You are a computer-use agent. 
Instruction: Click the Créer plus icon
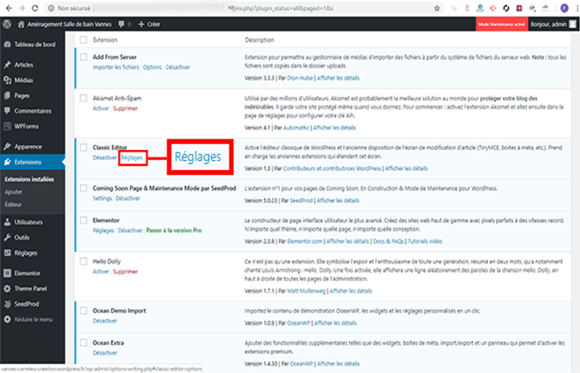[x=141, y=24]
